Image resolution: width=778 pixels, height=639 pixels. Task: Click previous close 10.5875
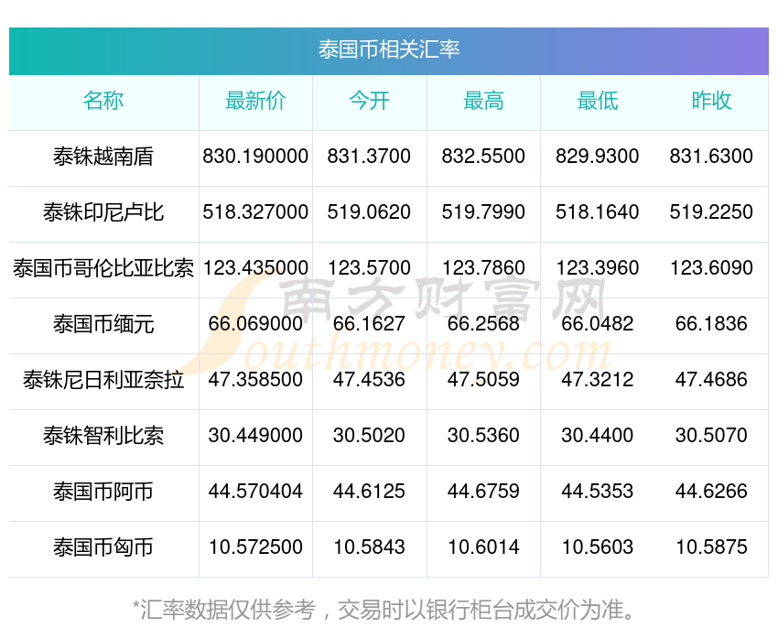tap(711, 547)
